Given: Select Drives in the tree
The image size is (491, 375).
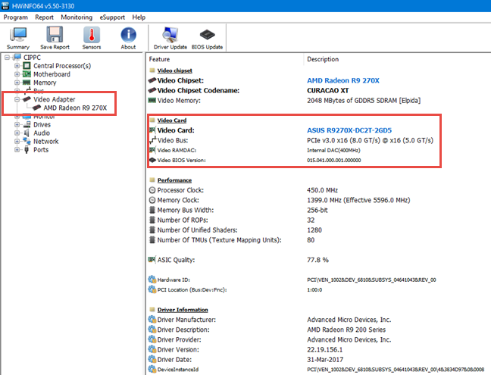Looking at the screenshot, I should click(42, 124).
